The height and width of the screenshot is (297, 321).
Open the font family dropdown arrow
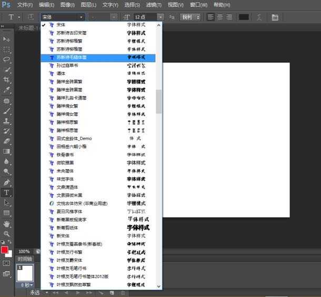[x=81, y=17]
